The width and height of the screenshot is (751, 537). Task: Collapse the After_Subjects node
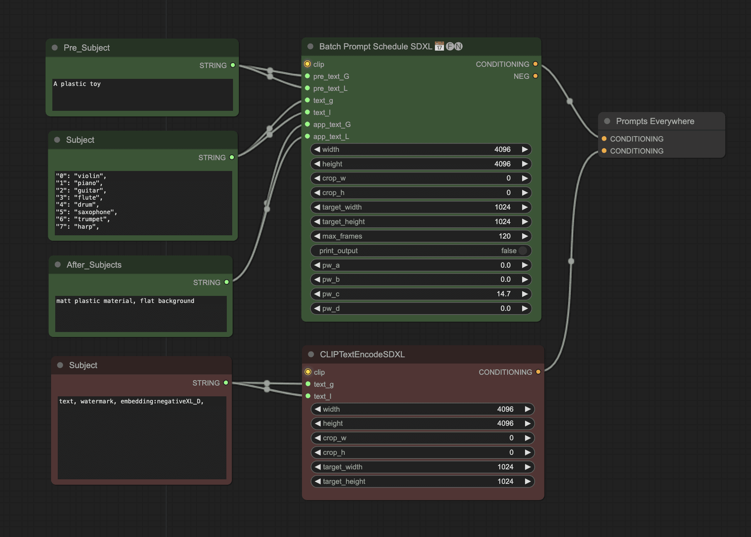tap(58, 265)
